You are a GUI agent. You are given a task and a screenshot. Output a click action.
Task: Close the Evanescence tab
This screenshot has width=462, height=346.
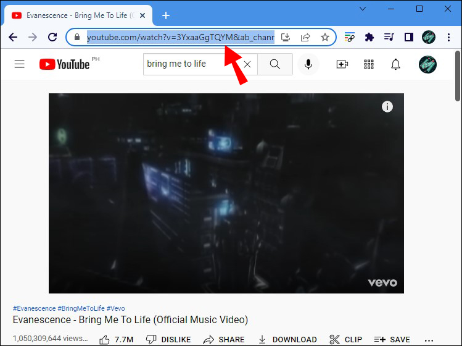coord(142,15)
